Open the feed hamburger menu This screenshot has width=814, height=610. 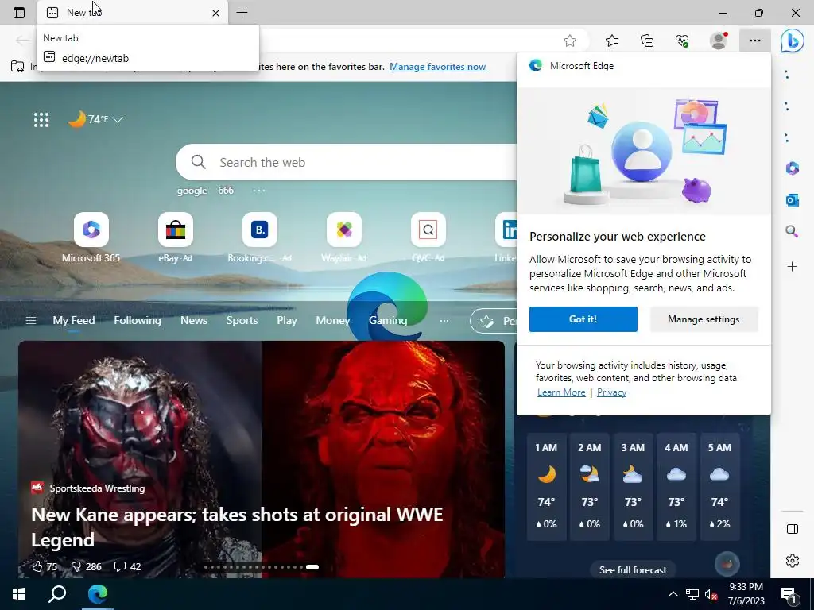click(x=31, y=321)
